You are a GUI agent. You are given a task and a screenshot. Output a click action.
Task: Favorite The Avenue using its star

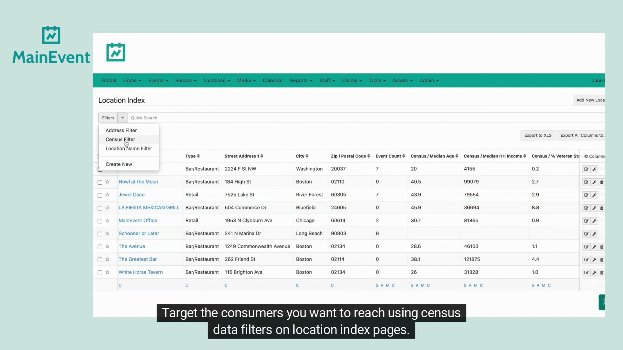107,246
